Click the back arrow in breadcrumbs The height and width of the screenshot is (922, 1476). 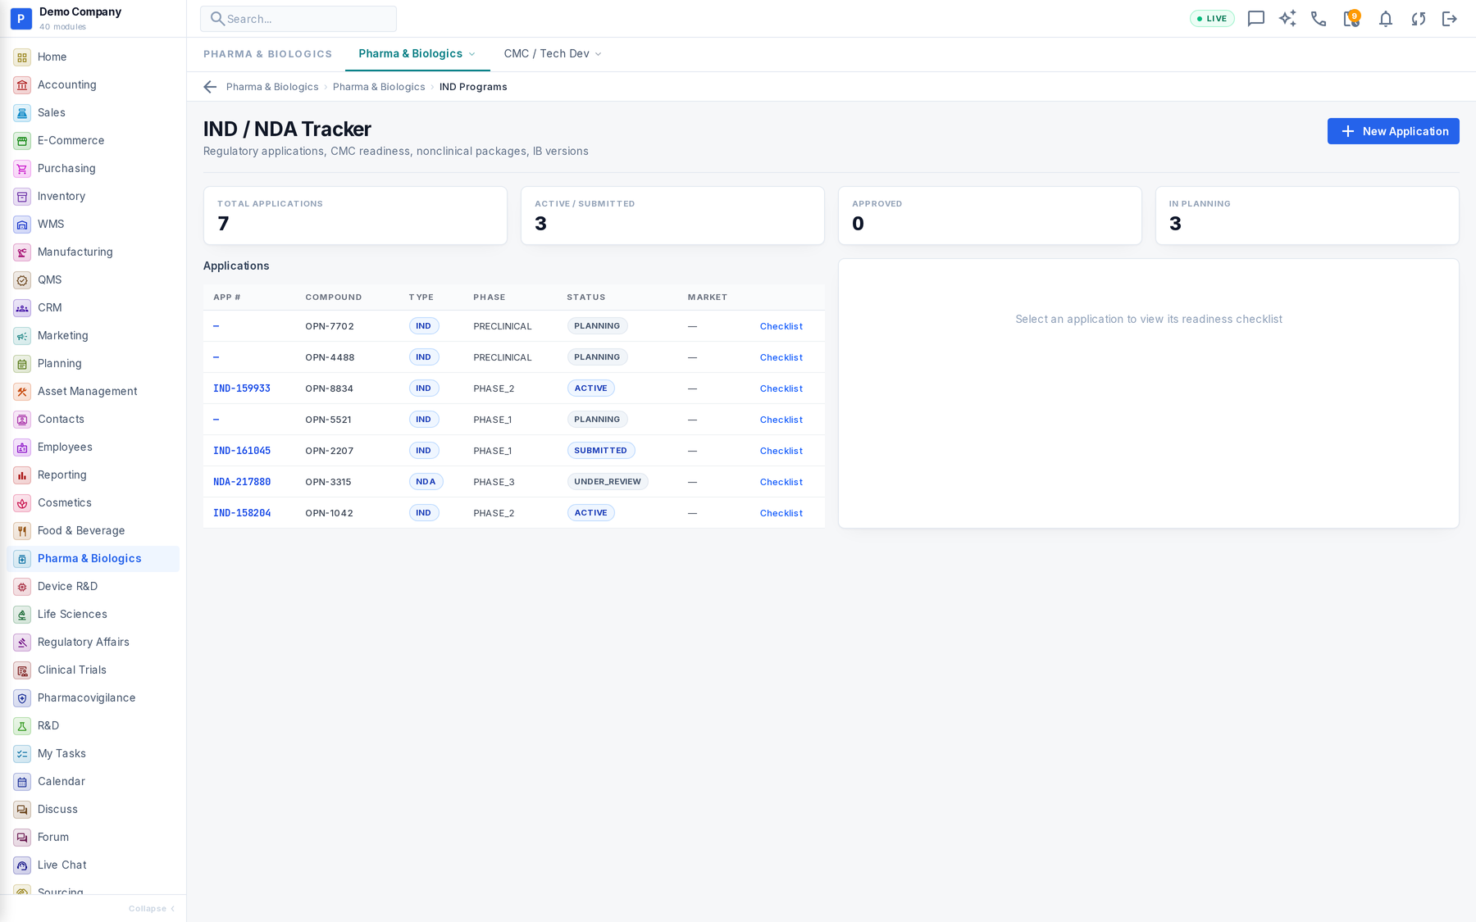[210, 87]
